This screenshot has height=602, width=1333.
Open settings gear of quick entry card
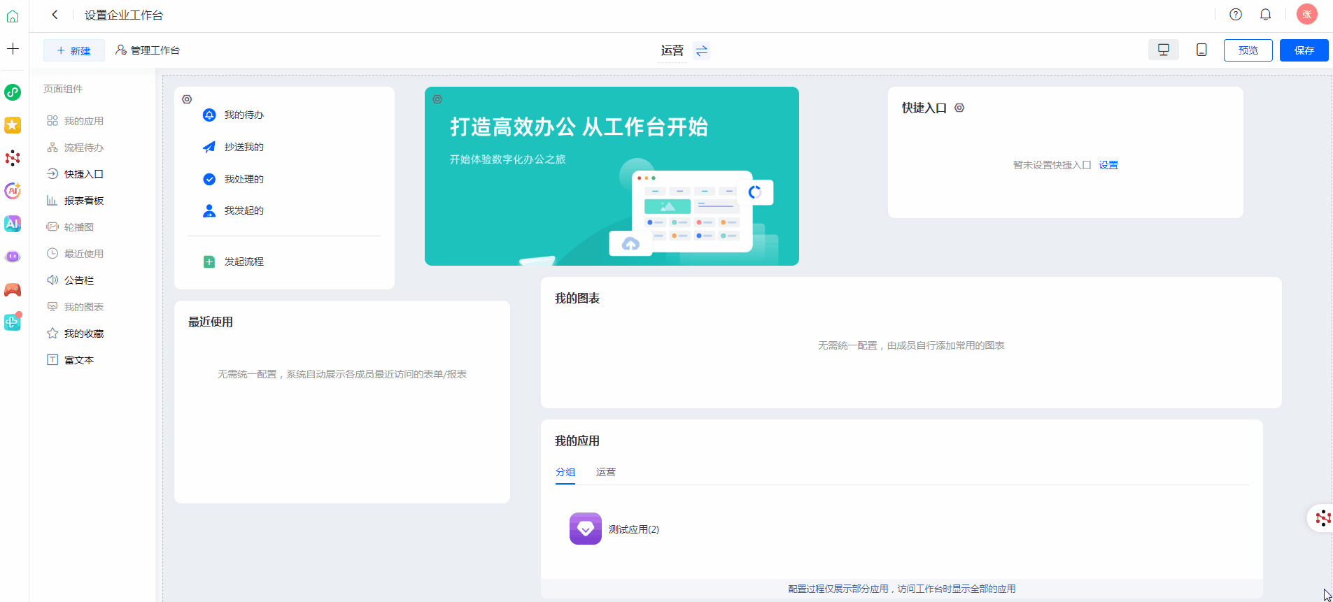pyautogui.click(x=959, y=108)
